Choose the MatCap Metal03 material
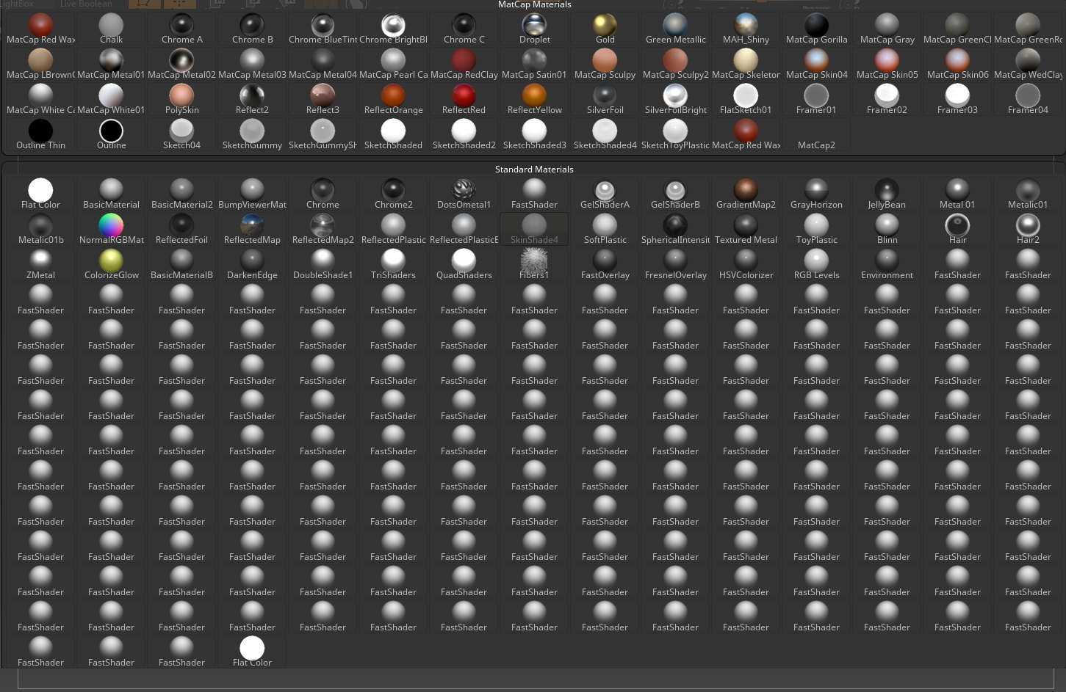1066x692 pixels. (252, 64)
